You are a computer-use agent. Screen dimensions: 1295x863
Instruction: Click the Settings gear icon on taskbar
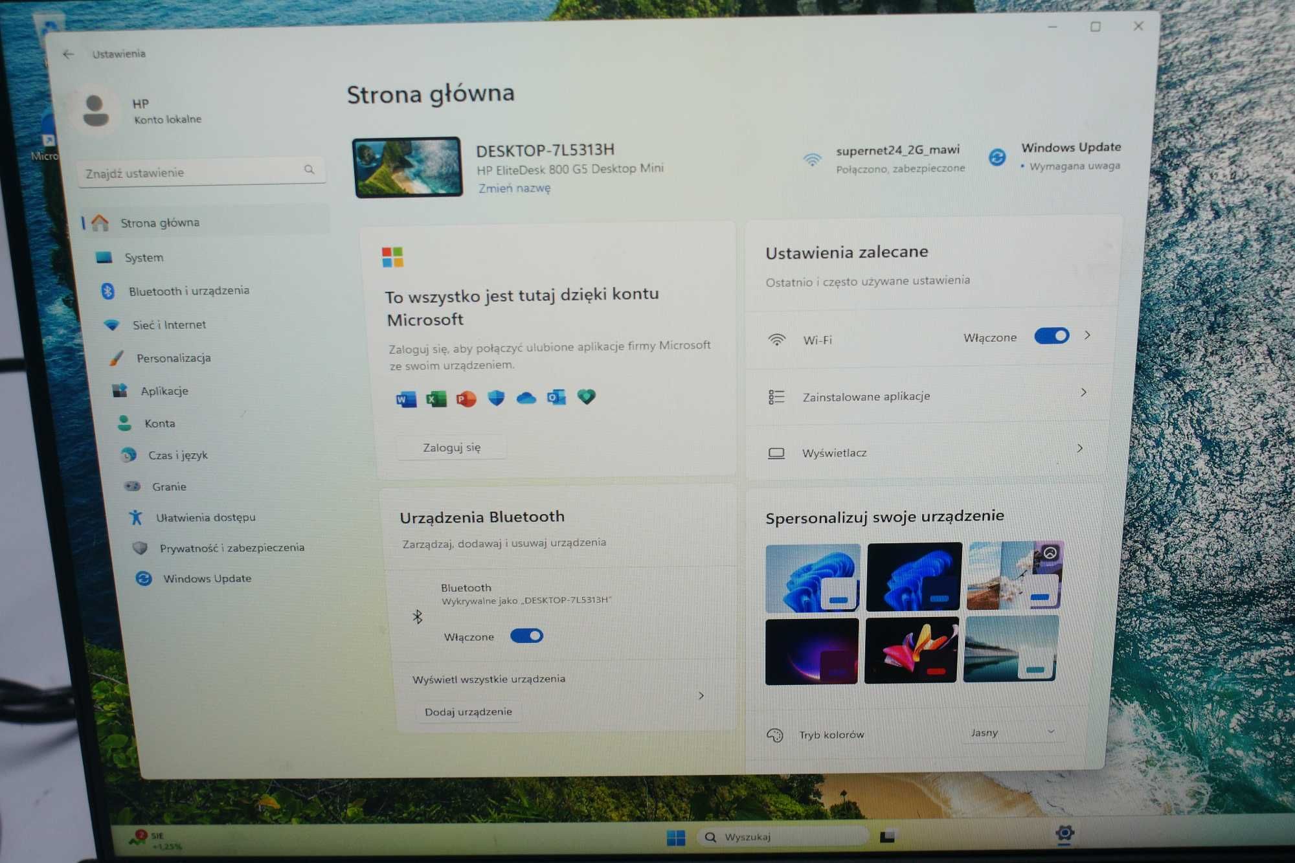1064,834
